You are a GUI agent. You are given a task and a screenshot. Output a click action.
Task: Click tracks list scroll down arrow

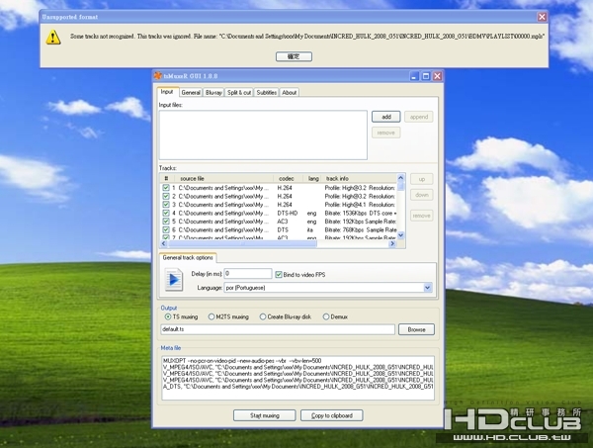[x=401, y=235]
